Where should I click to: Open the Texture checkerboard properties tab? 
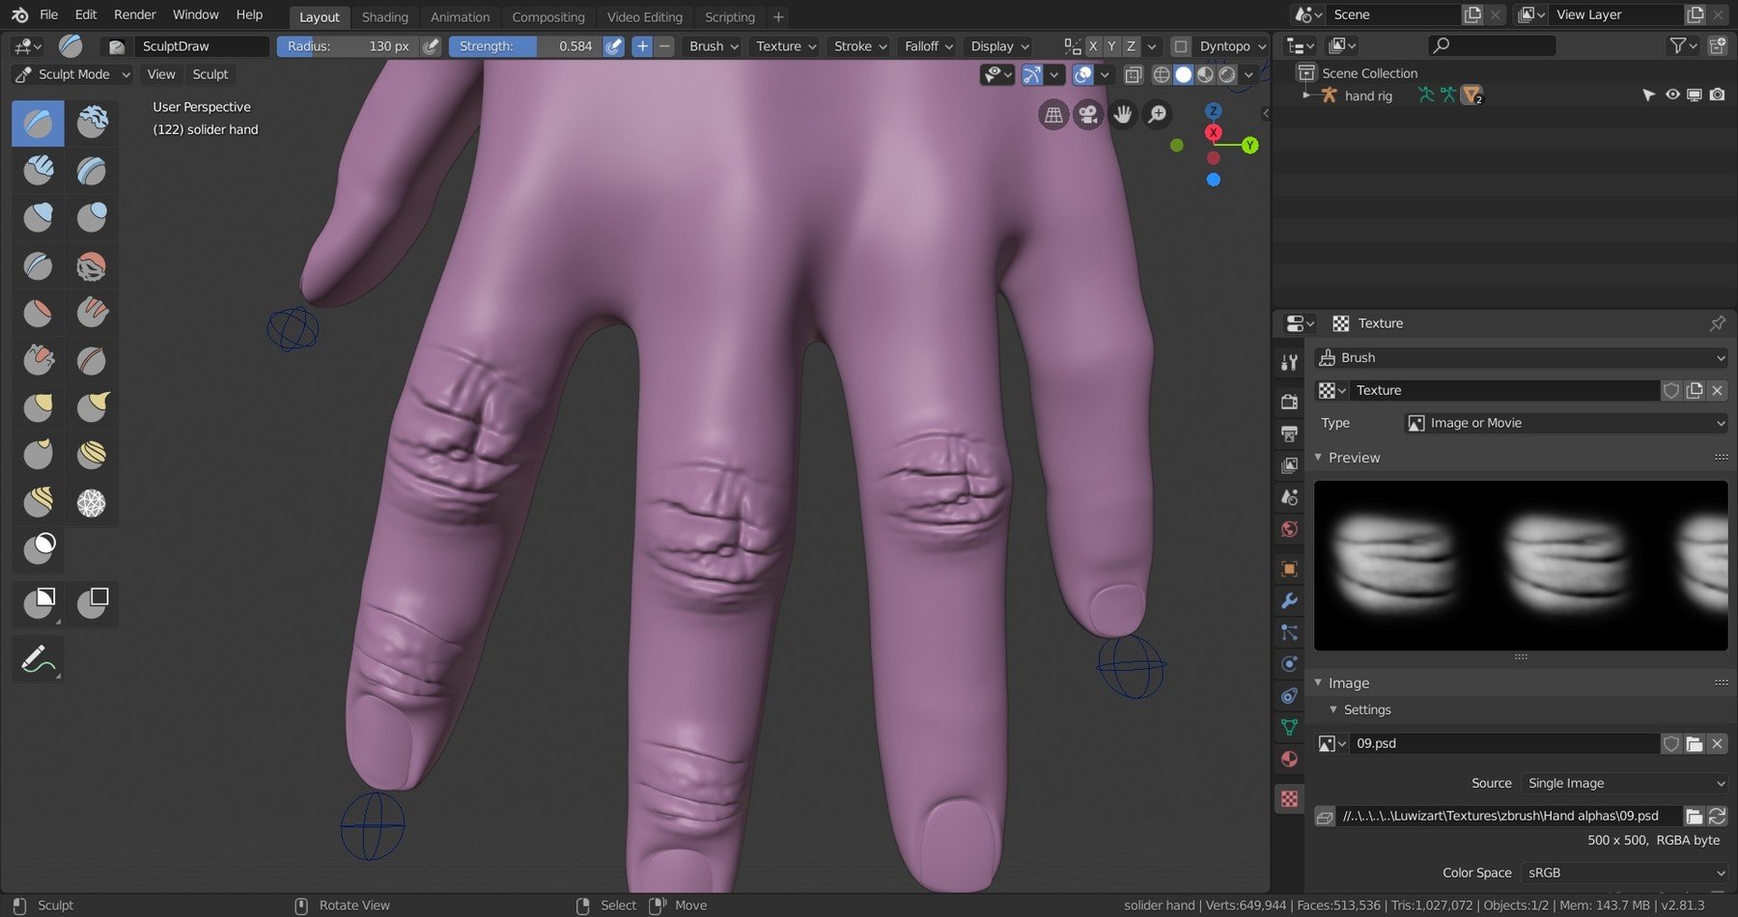coord(1289,798)
